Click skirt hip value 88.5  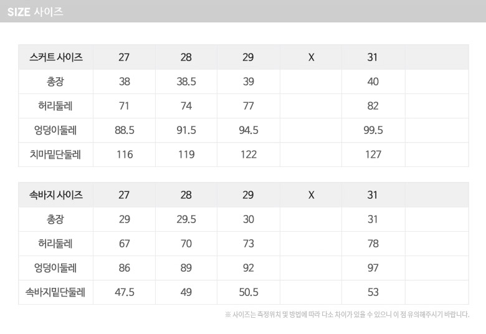(x=125, y=130)
